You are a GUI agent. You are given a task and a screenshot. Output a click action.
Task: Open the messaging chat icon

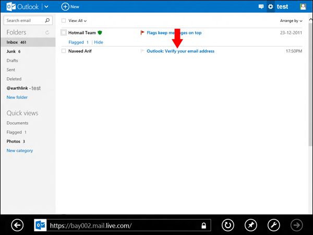pyautogui.click(x=261, y=7)
